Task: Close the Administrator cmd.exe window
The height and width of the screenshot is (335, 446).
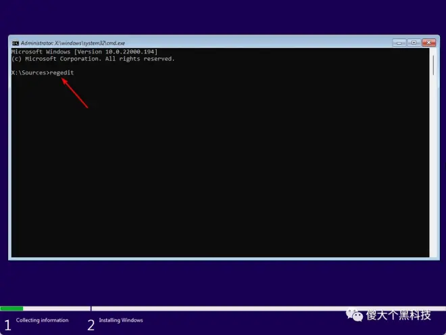Action: point(428,43)
